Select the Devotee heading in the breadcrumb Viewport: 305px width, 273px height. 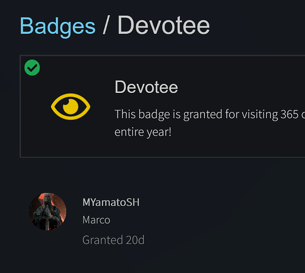(x=163, y=25)
